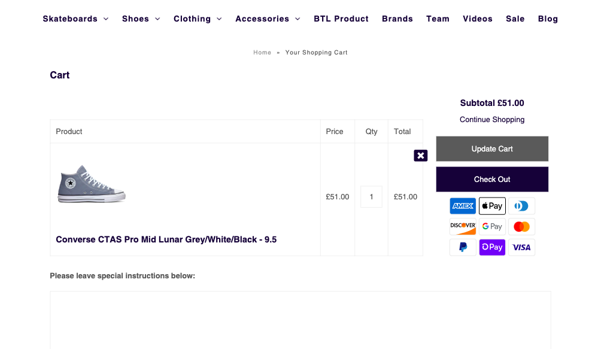
Task: Go to BTL Product page
Action: tap(341, 19)
